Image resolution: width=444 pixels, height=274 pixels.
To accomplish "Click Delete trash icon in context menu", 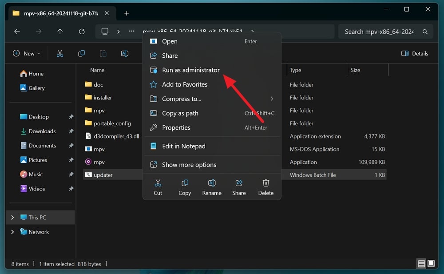I will 266,187.
